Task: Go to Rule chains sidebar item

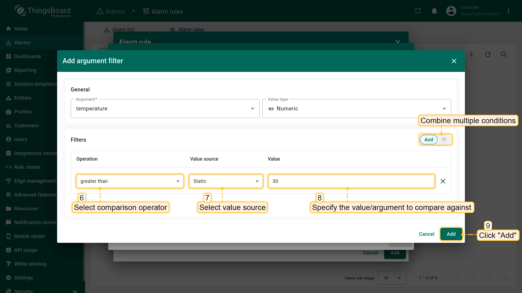Action: (x=27, y=167)
